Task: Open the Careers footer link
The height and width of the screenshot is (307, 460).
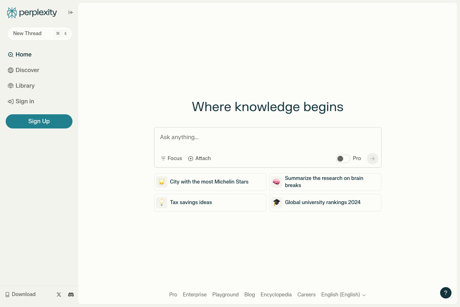Action: coord(307,295)
